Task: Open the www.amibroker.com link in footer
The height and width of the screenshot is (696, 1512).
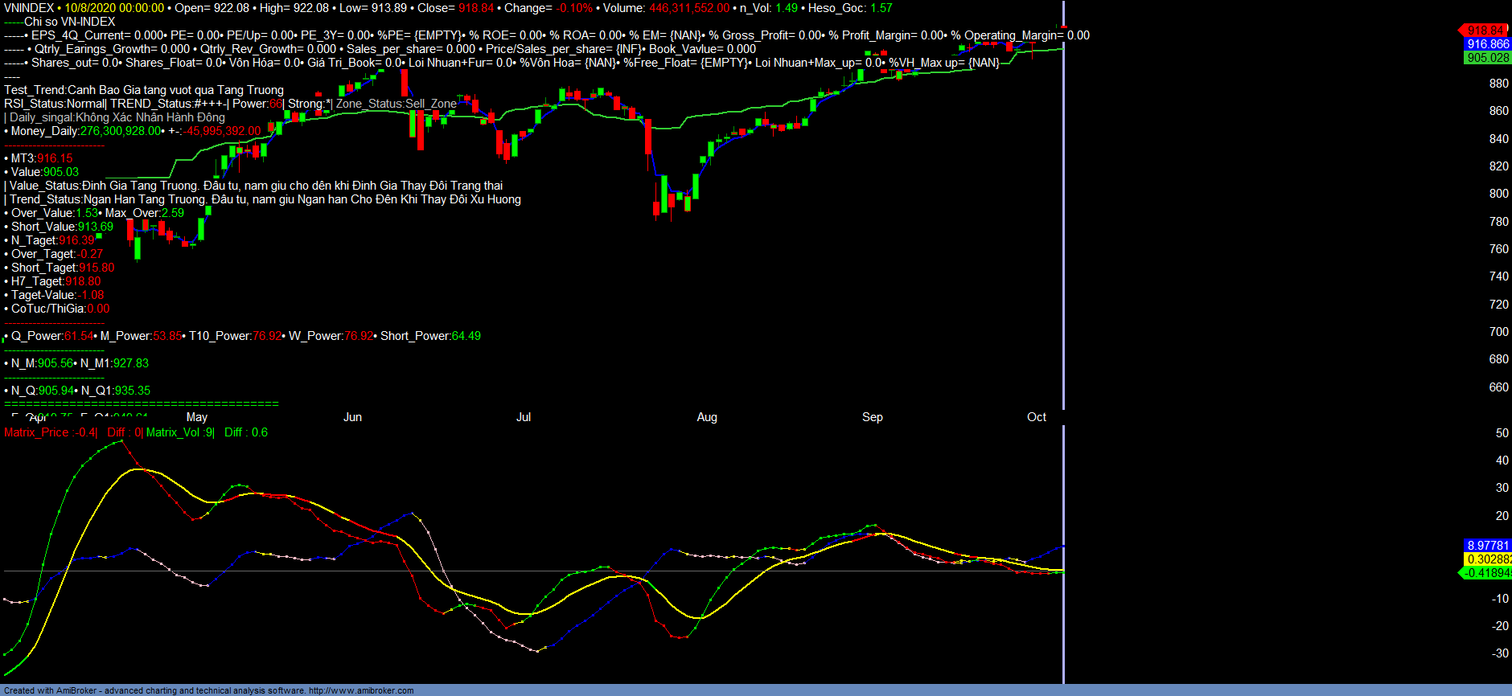Action: point(361,690)
